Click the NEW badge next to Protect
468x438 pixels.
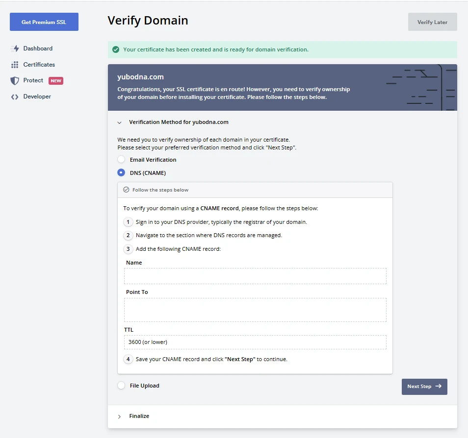(x=56, y=81)
